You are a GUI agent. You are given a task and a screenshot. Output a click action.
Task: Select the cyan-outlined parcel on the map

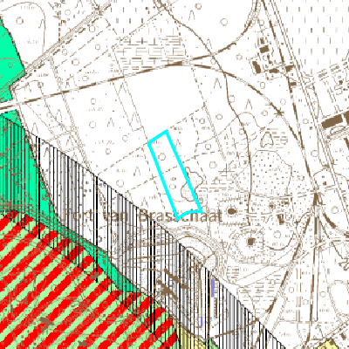point(174,174)
